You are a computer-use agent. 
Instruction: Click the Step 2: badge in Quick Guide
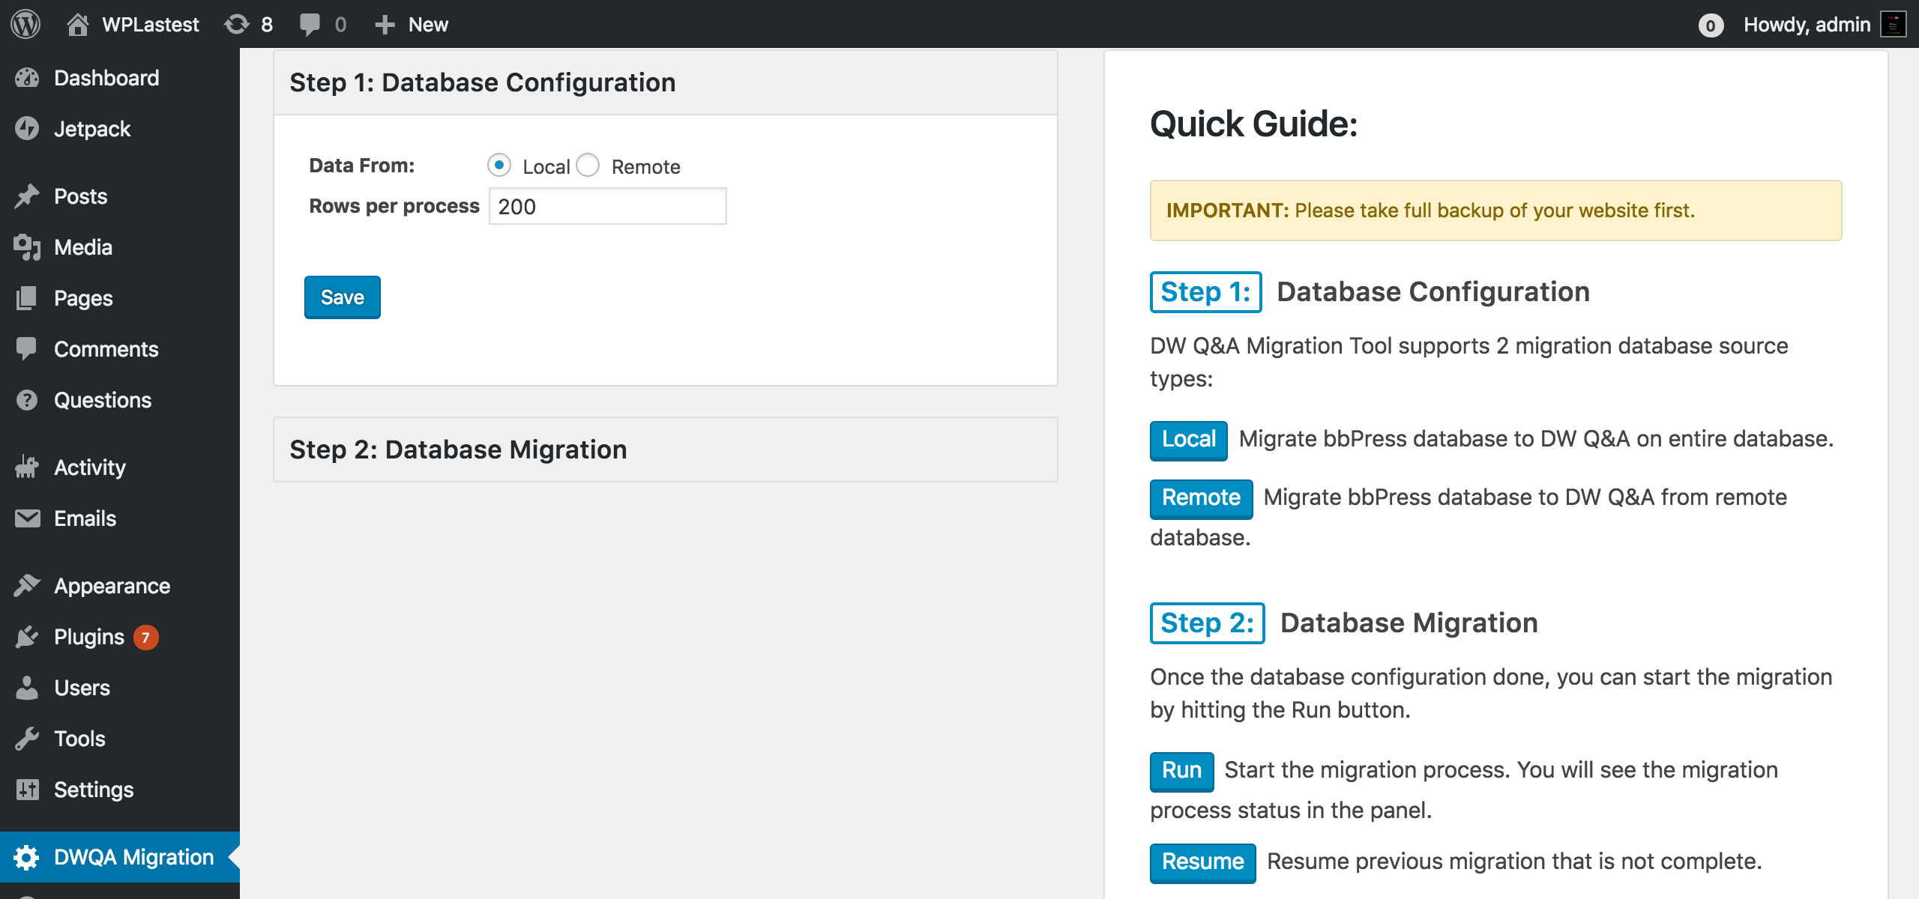click(1207, 623)
